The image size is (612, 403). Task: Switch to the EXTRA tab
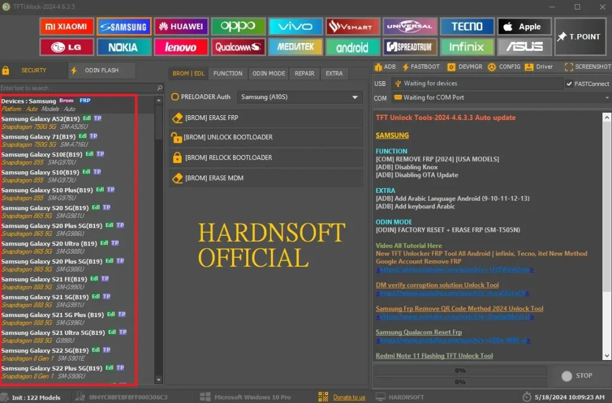coord(334,73)
